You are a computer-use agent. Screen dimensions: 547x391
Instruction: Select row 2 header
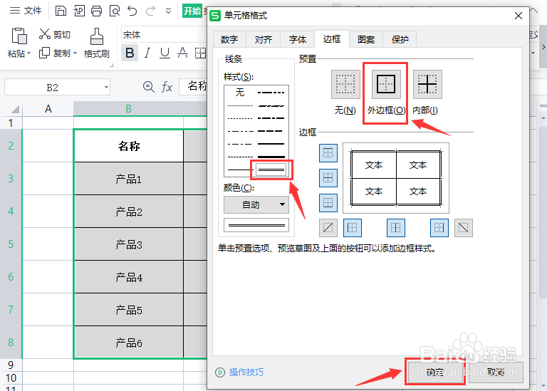[x=11, y=146]
